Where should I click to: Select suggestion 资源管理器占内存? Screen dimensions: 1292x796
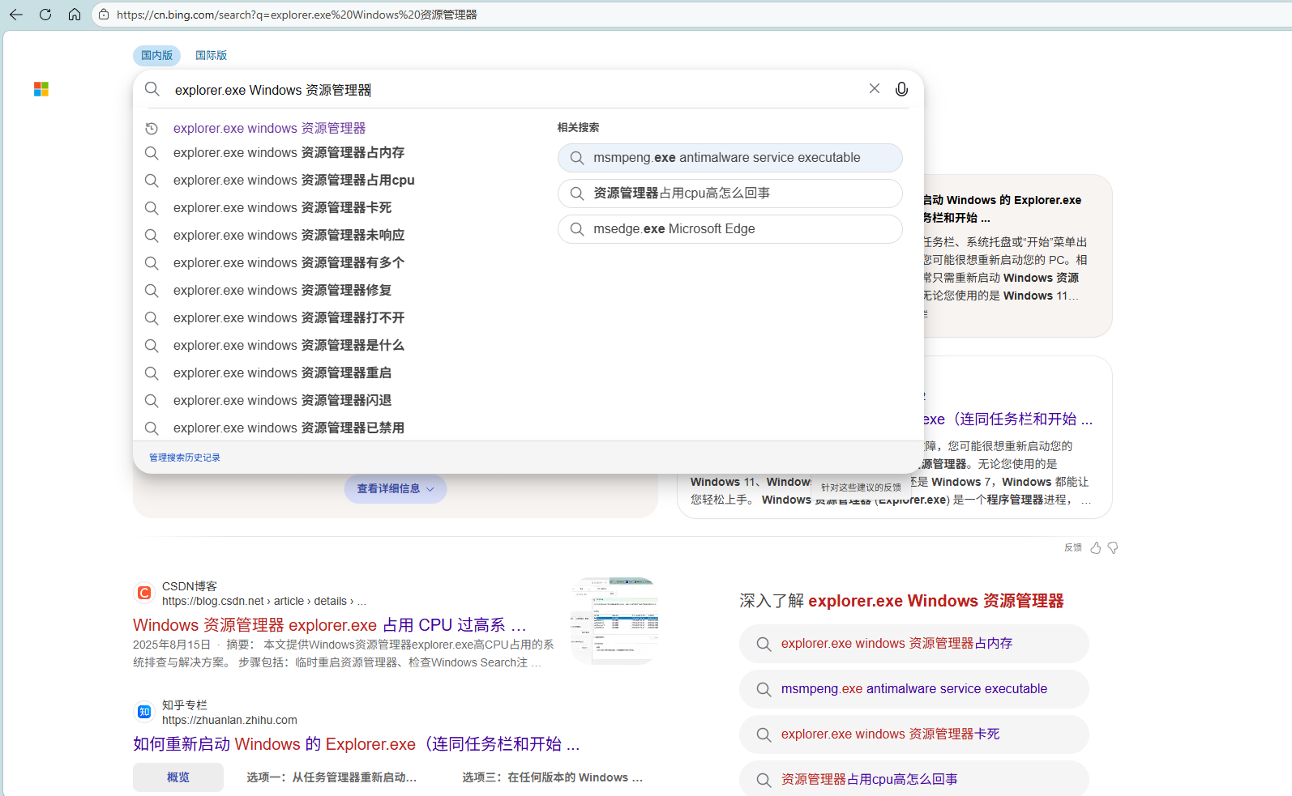289,152
